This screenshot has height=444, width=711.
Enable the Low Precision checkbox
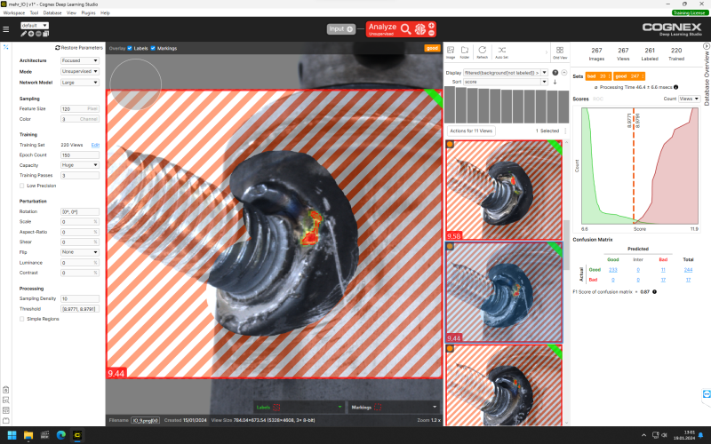[x=21, y=186]
